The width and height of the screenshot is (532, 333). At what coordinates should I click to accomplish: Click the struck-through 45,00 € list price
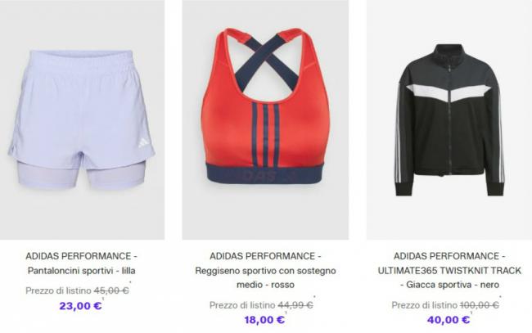click(x=111, y=290)
